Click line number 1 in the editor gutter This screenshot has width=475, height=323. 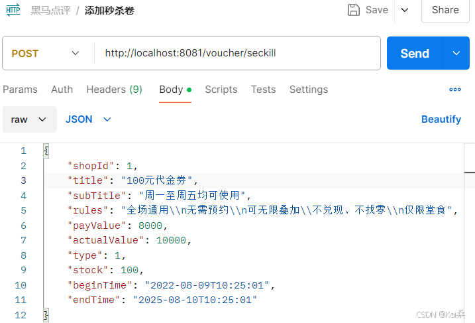point(23,151)
